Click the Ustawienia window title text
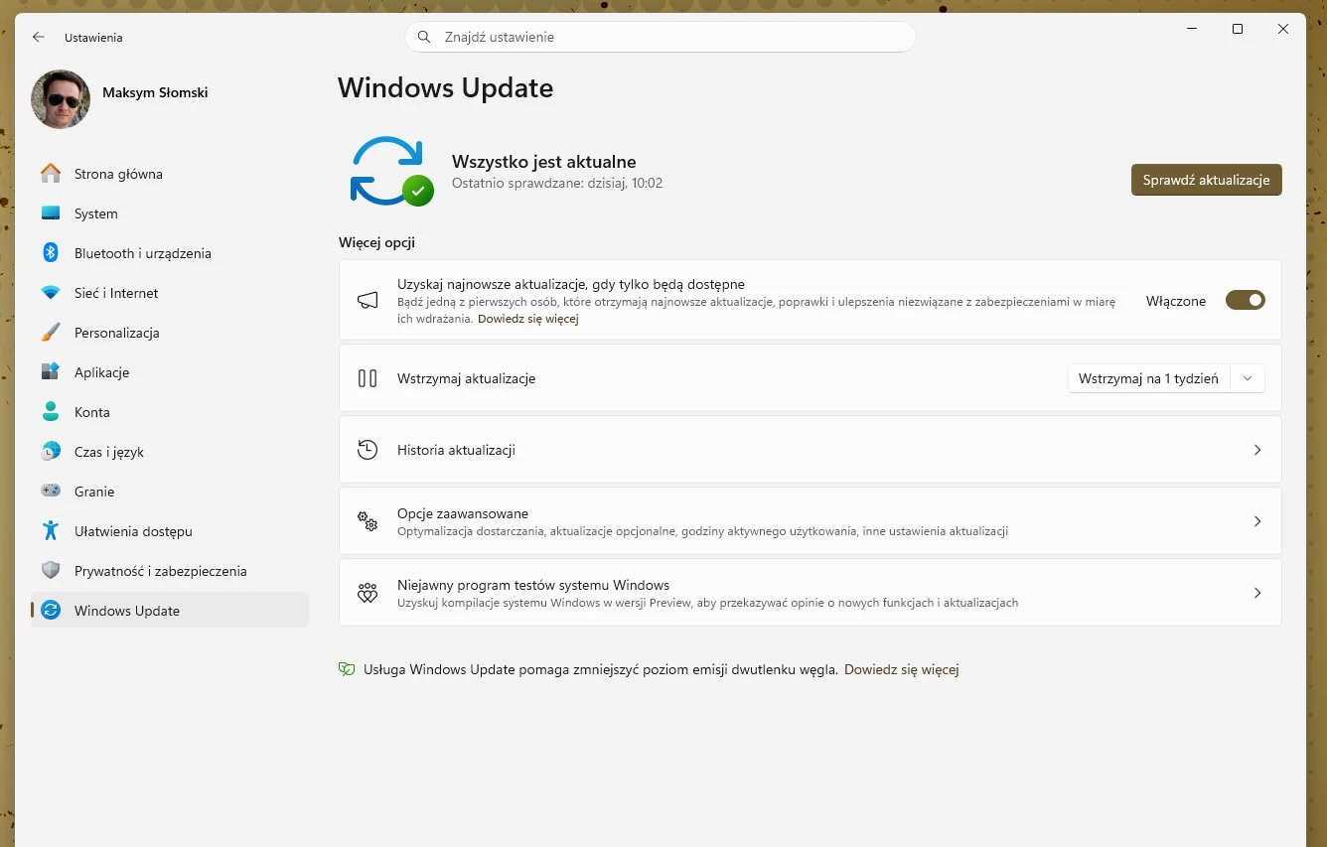This screenshot has height=847, width=1327. pyautogui.click(x=93, y=38)
